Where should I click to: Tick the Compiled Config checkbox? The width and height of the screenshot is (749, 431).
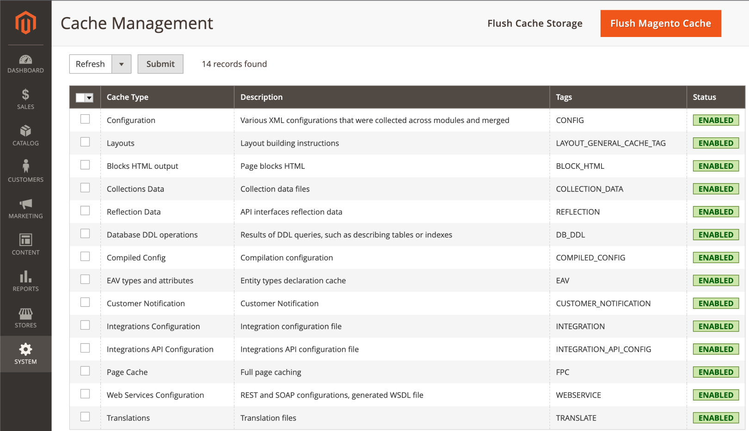click(85, 257)
